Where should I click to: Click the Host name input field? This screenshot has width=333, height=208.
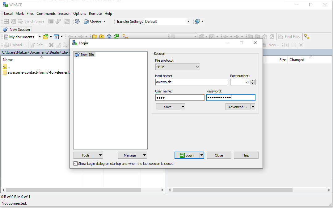(192, 82)
